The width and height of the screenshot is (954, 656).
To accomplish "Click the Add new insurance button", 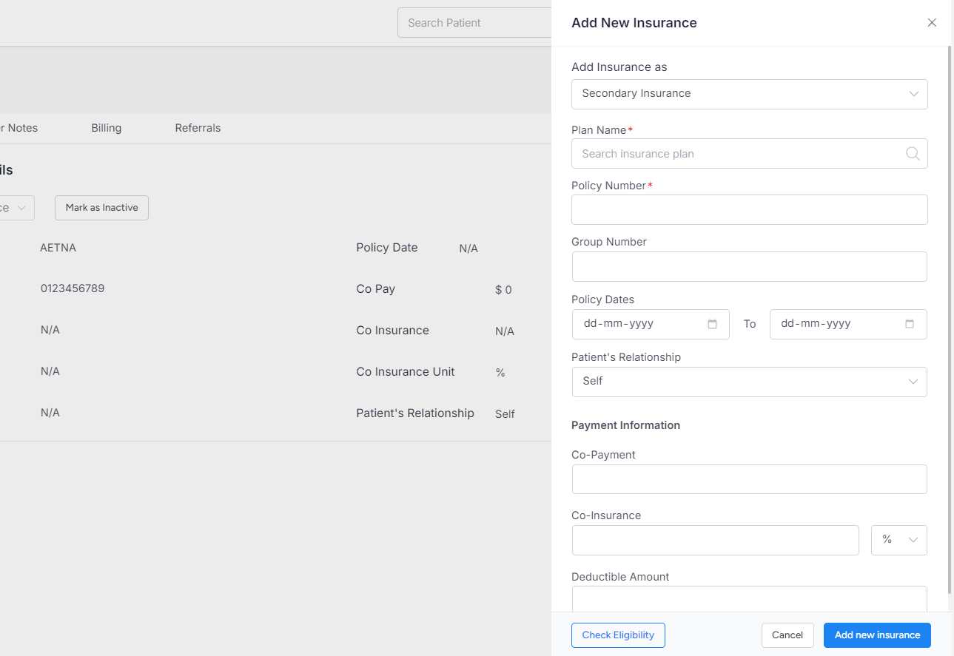I will click(877, 635).
